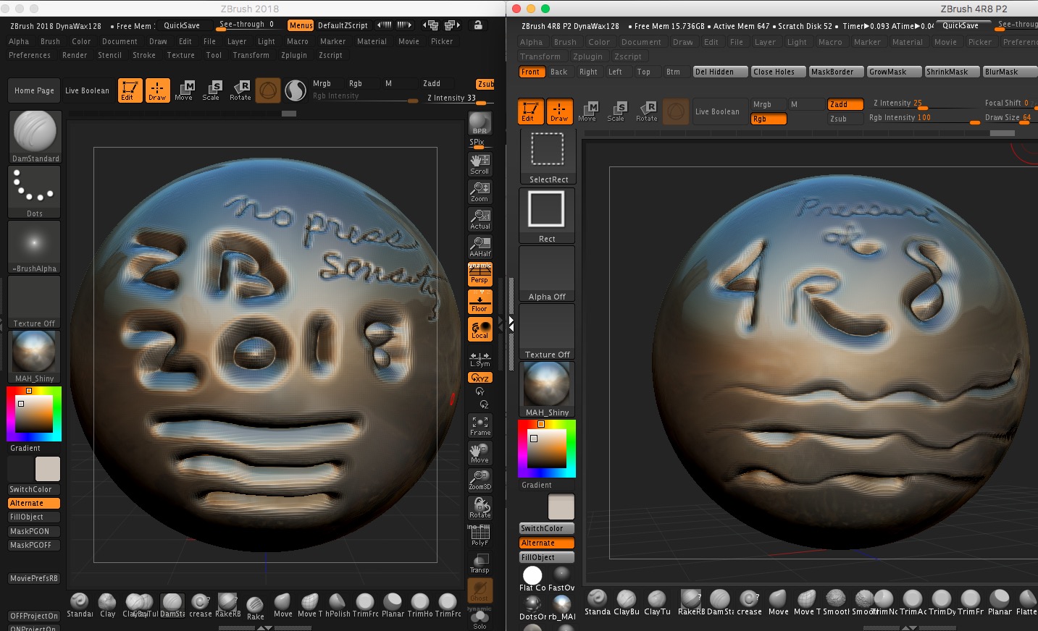Click the Menus button

(301, 25)
